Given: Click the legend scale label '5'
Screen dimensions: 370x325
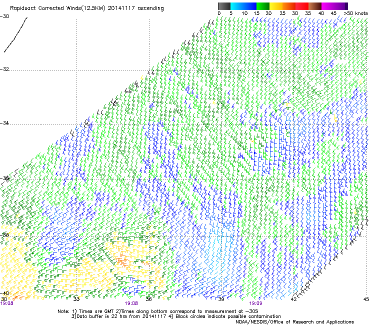Looking at the screenshot, I should pyautogui.click(x=231, y=13).
